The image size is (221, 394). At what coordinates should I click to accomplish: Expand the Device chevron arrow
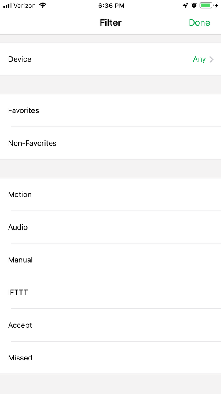tap(212, 60)
